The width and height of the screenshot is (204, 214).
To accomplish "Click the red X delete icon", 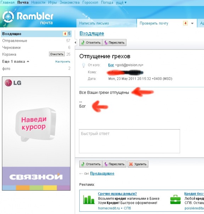I will pyautogui.click(x=131, y=164).
